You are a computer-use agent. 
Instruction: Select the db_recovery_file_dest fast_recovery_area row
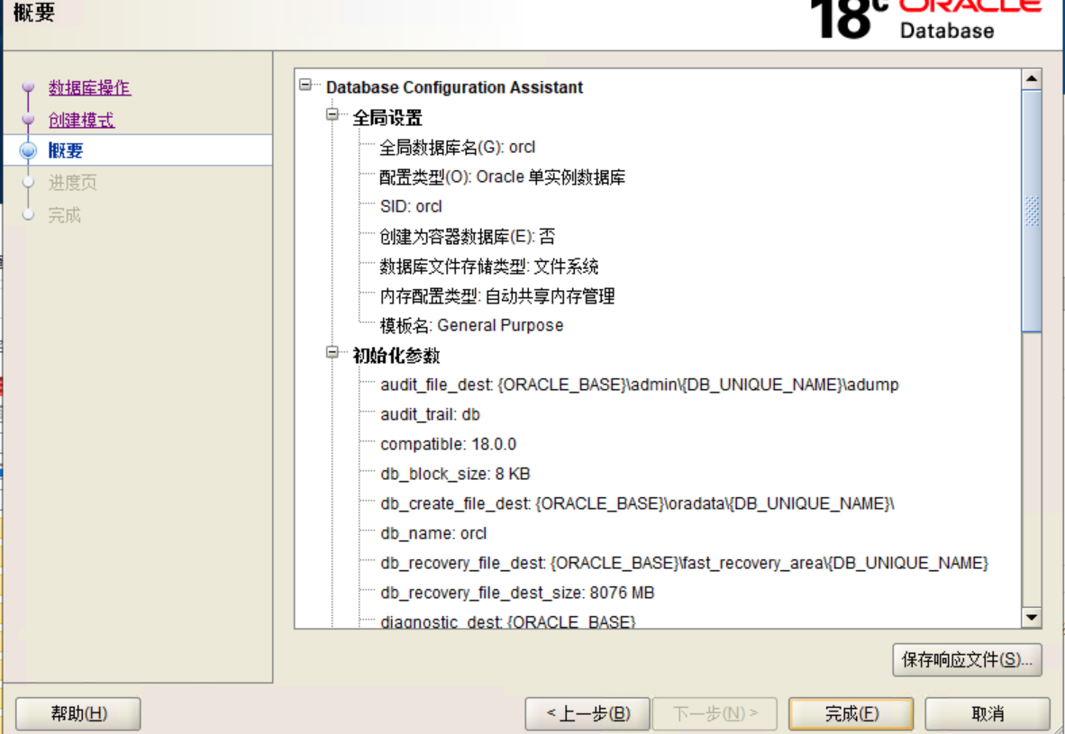click(x=684, y=564)
